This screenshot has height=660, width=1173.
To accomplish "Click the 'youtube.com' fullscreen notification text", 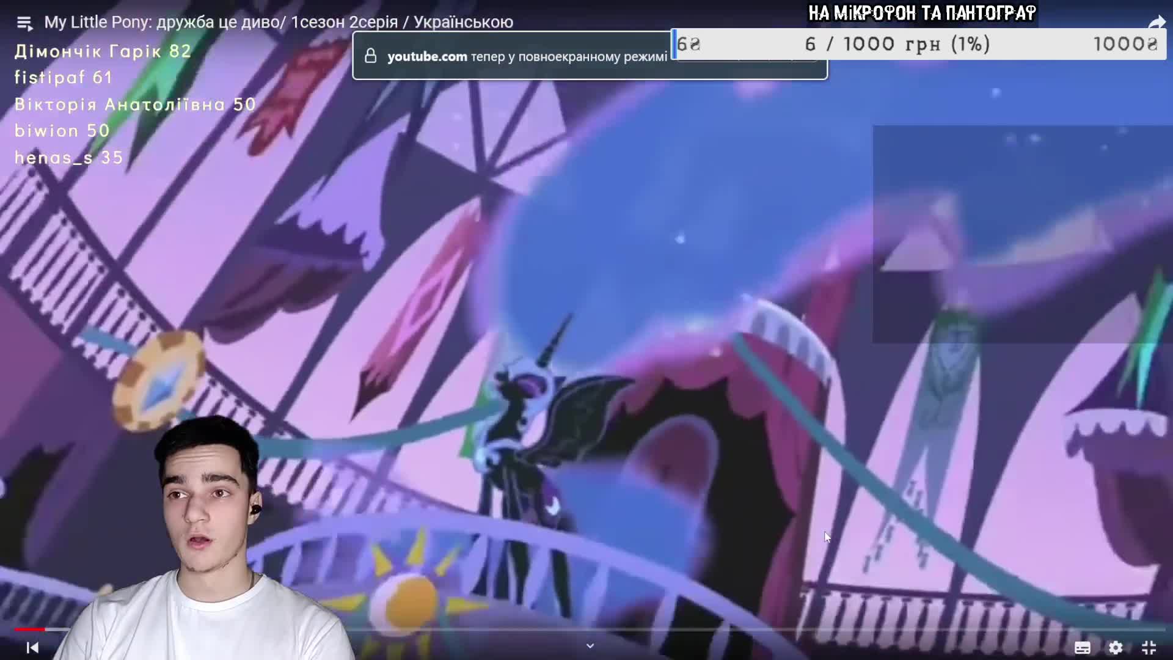I will click(x=527, y=56).
